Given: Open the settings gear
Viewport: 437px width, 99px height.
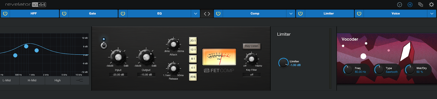Looking at the screenshot, I should pyautogui.click(x=431, y=4).
